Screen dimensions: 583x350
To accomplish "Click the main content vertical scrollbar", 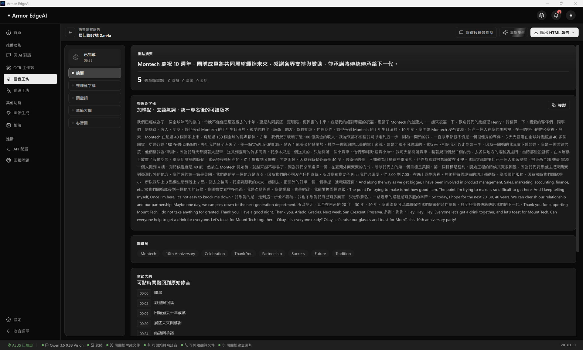I will [x=578, y=149].
